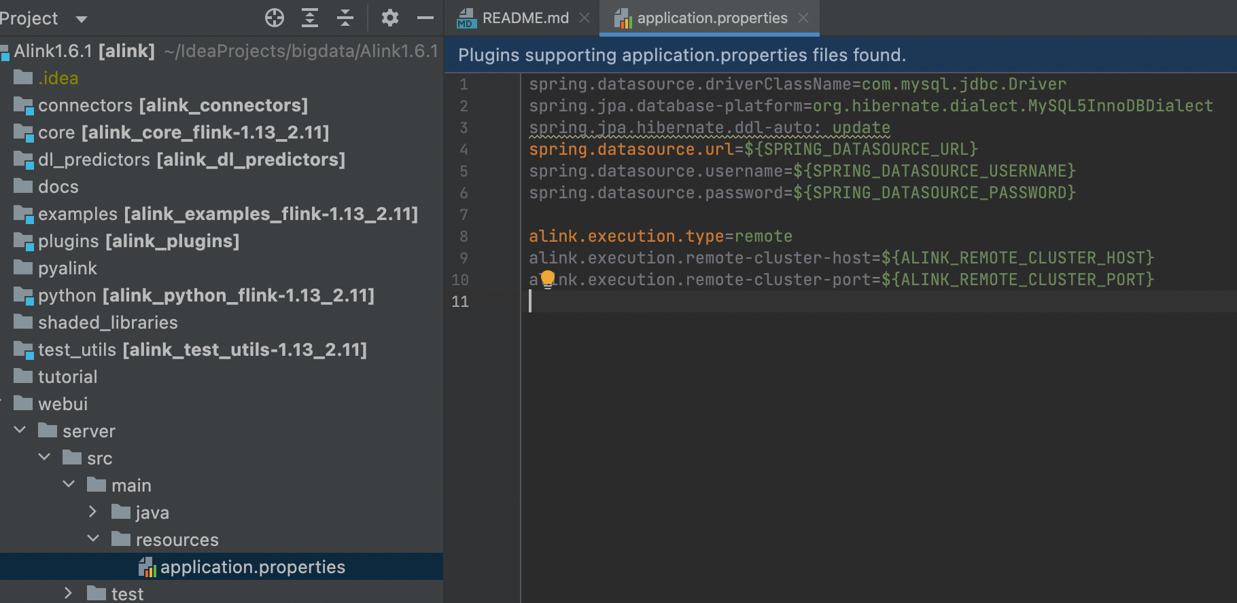Select the pyalink folder
This screenshot has height=603, width=1237.
[222, 268]
